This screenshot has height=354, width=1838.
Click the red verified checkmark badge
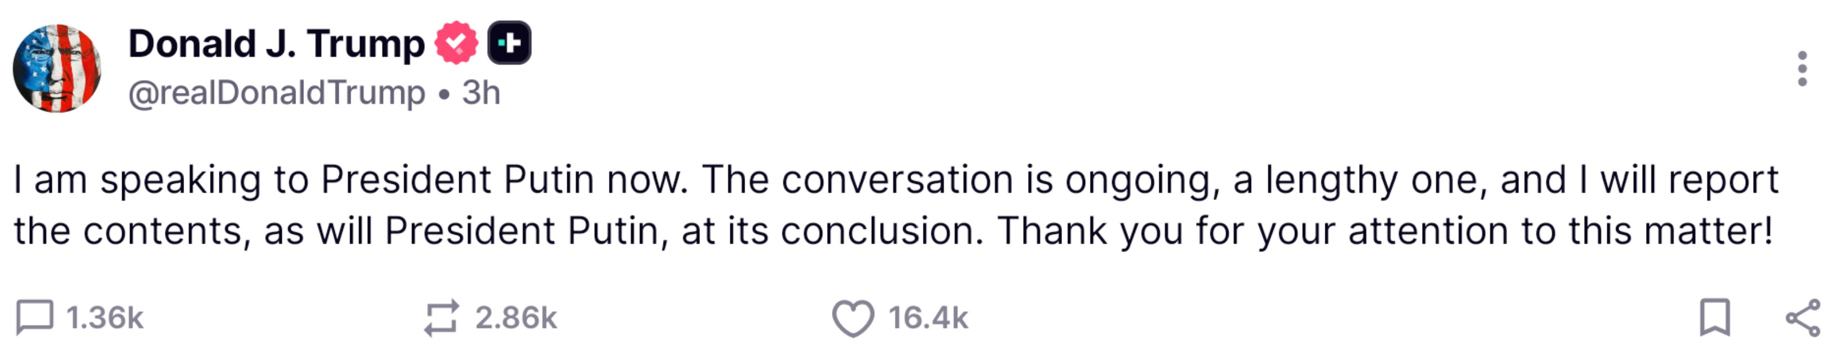tap(456, 43)
